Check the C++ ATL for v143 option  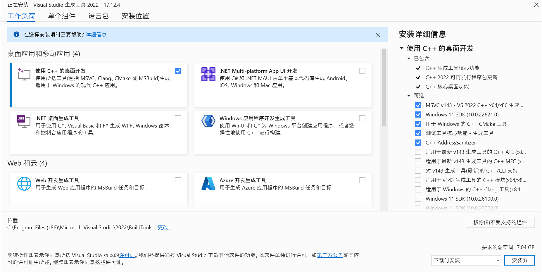coord(418,152)
